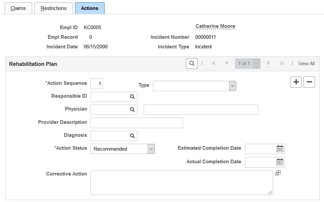This screenshot has height=202, width=324.
Task: Open the Responsible ID lookup magnifier
Action: tap(132, 97)
